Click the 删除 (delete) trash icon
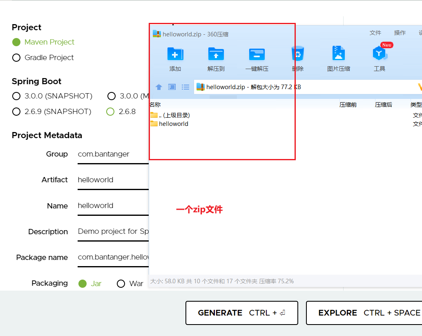This screenshot has width=422, height=336. [298, 53]
